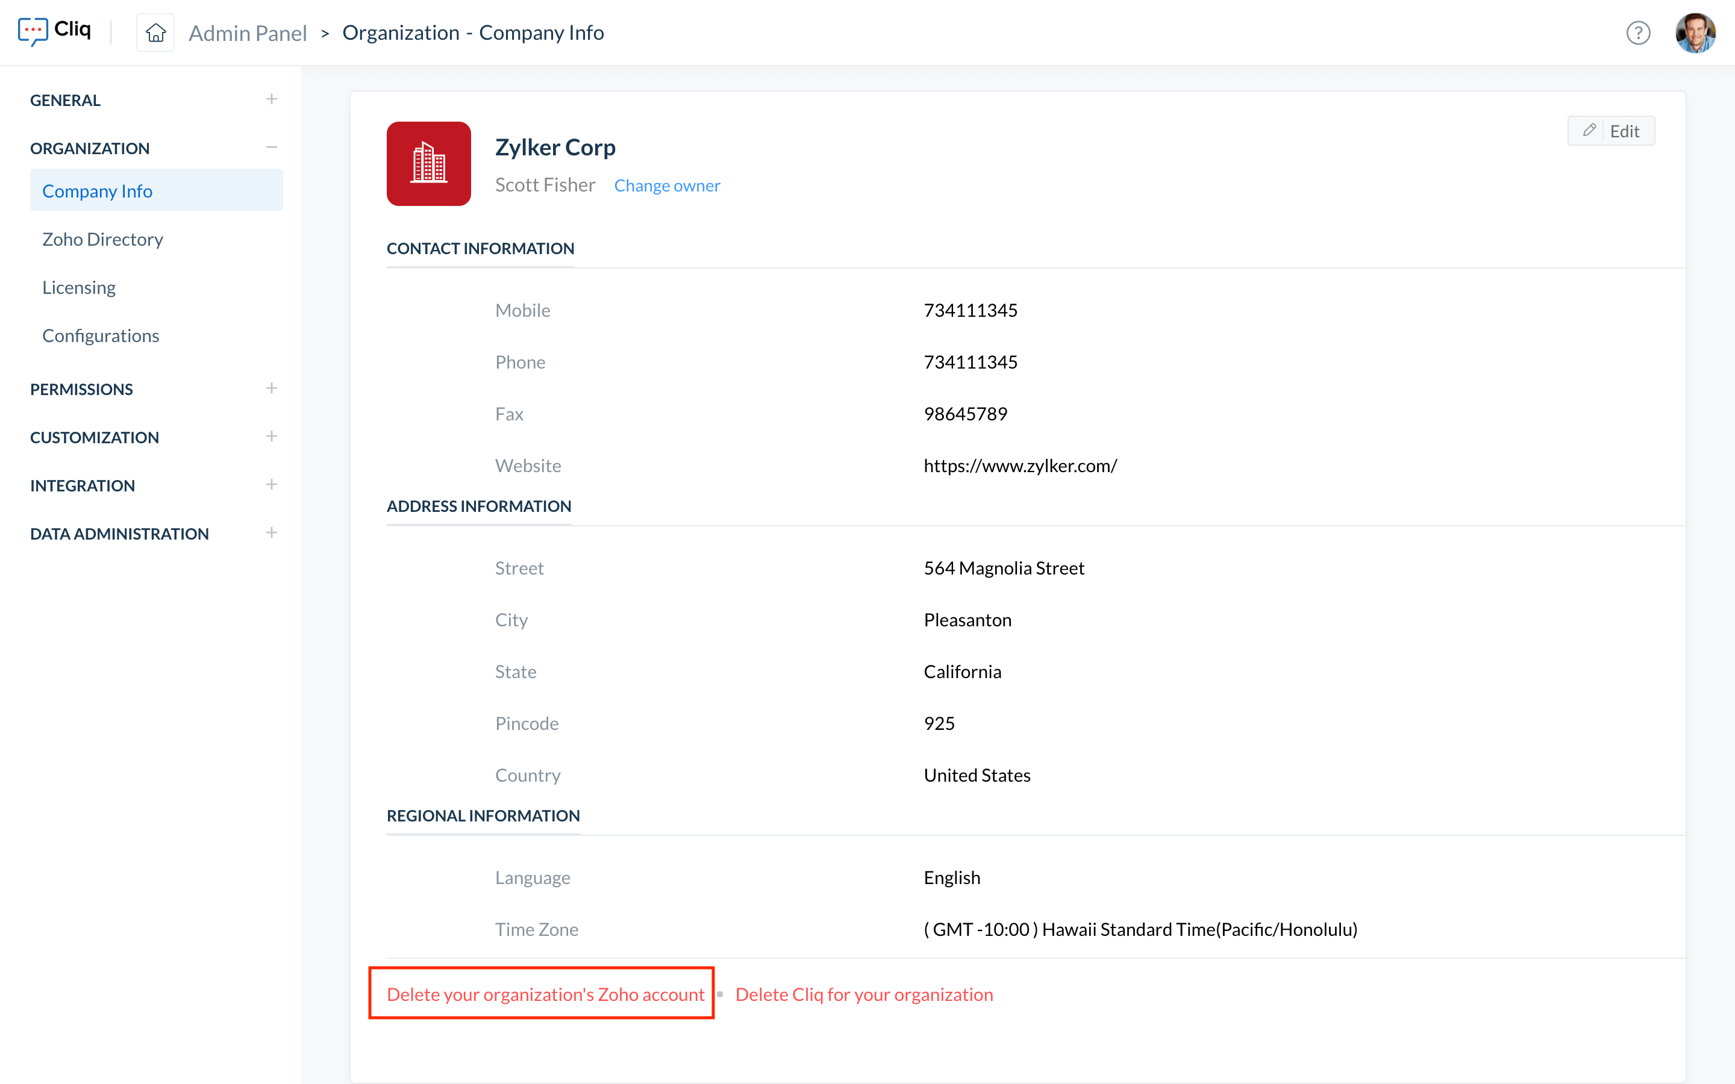The height and width of the screenshot is (1084, 1735).
Task: Click the CUSTOMIZATION section heading
Action: pyautogui.click(x=95, y=437)
